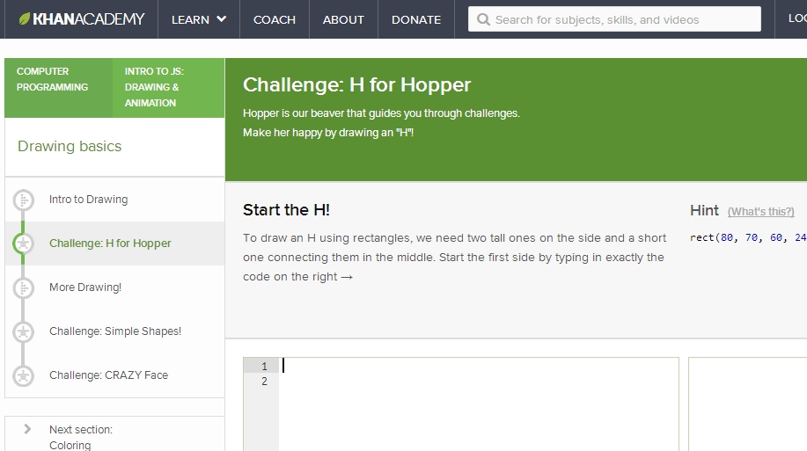Click the H for Hopper challenge star icon
The image size is (807, 451).
(x=23, y=244)
